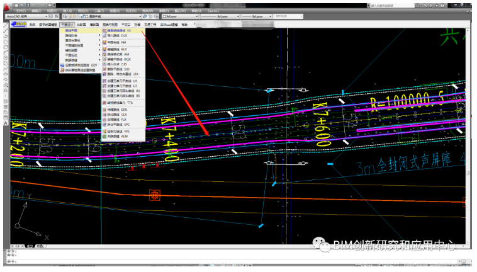This screenshot has height=272, width=477.
Task: Open the 纵断面 EICAD menu
Action: click(81, 25)
